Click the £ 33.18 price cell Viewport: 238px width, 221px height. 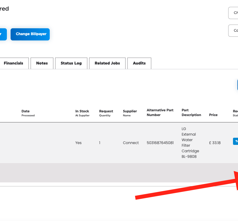pos(214,143)
